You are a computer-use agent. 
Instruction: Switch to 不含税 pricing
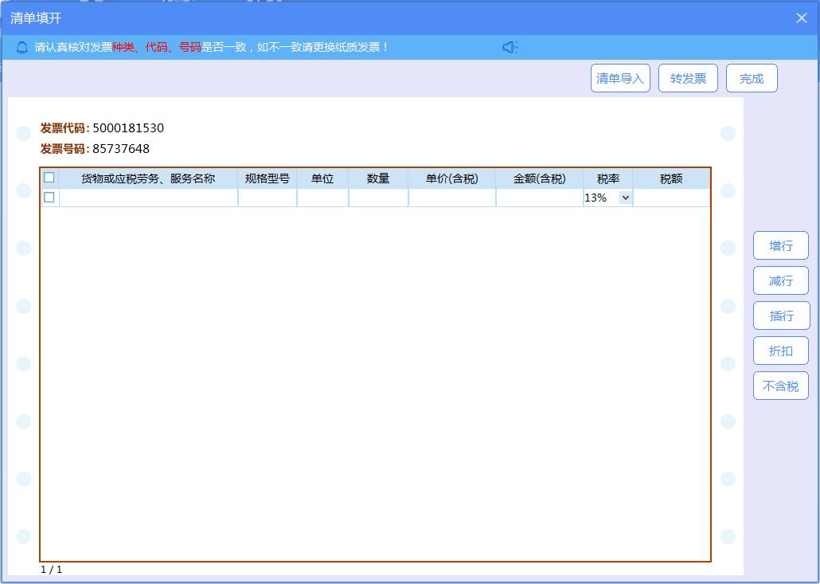tap(780, 386)
